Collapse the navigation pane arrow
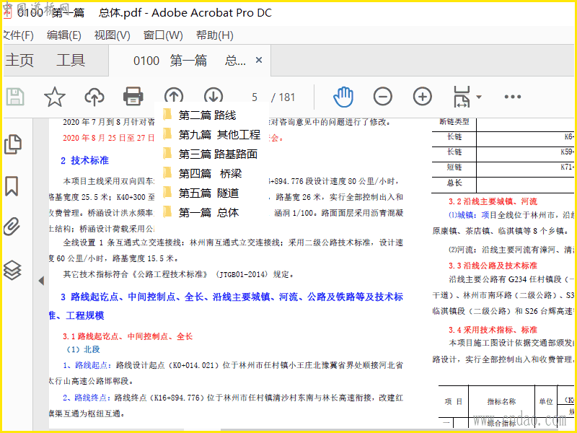 (41, 281)
